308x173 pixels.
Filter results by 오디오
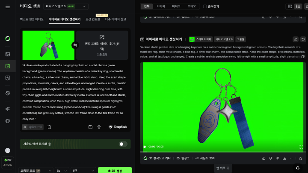click(x=192, y=6)
